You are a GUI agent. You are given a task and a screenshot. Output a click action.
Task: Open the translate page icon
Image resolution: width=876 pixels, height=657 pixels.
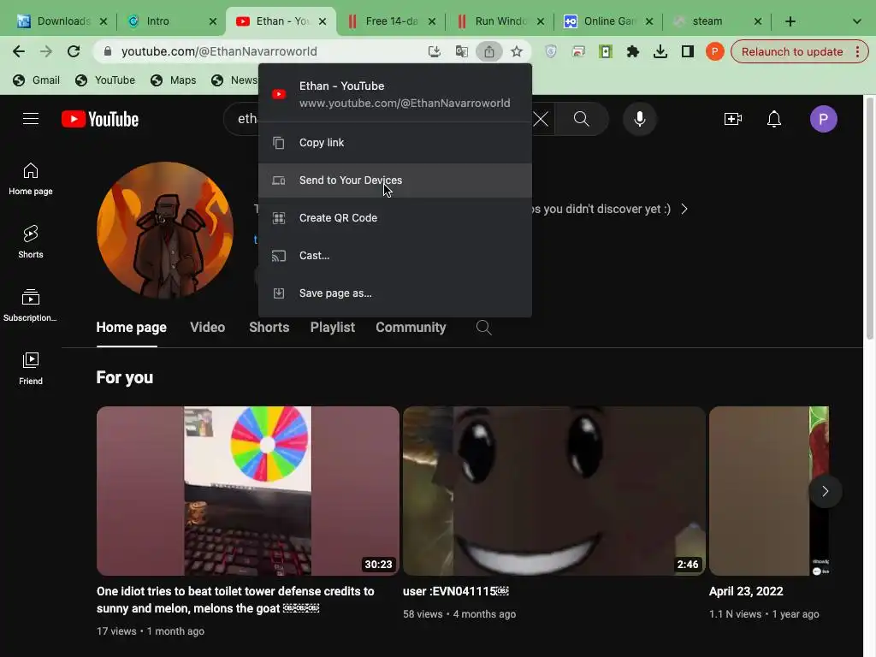[461, 51]
